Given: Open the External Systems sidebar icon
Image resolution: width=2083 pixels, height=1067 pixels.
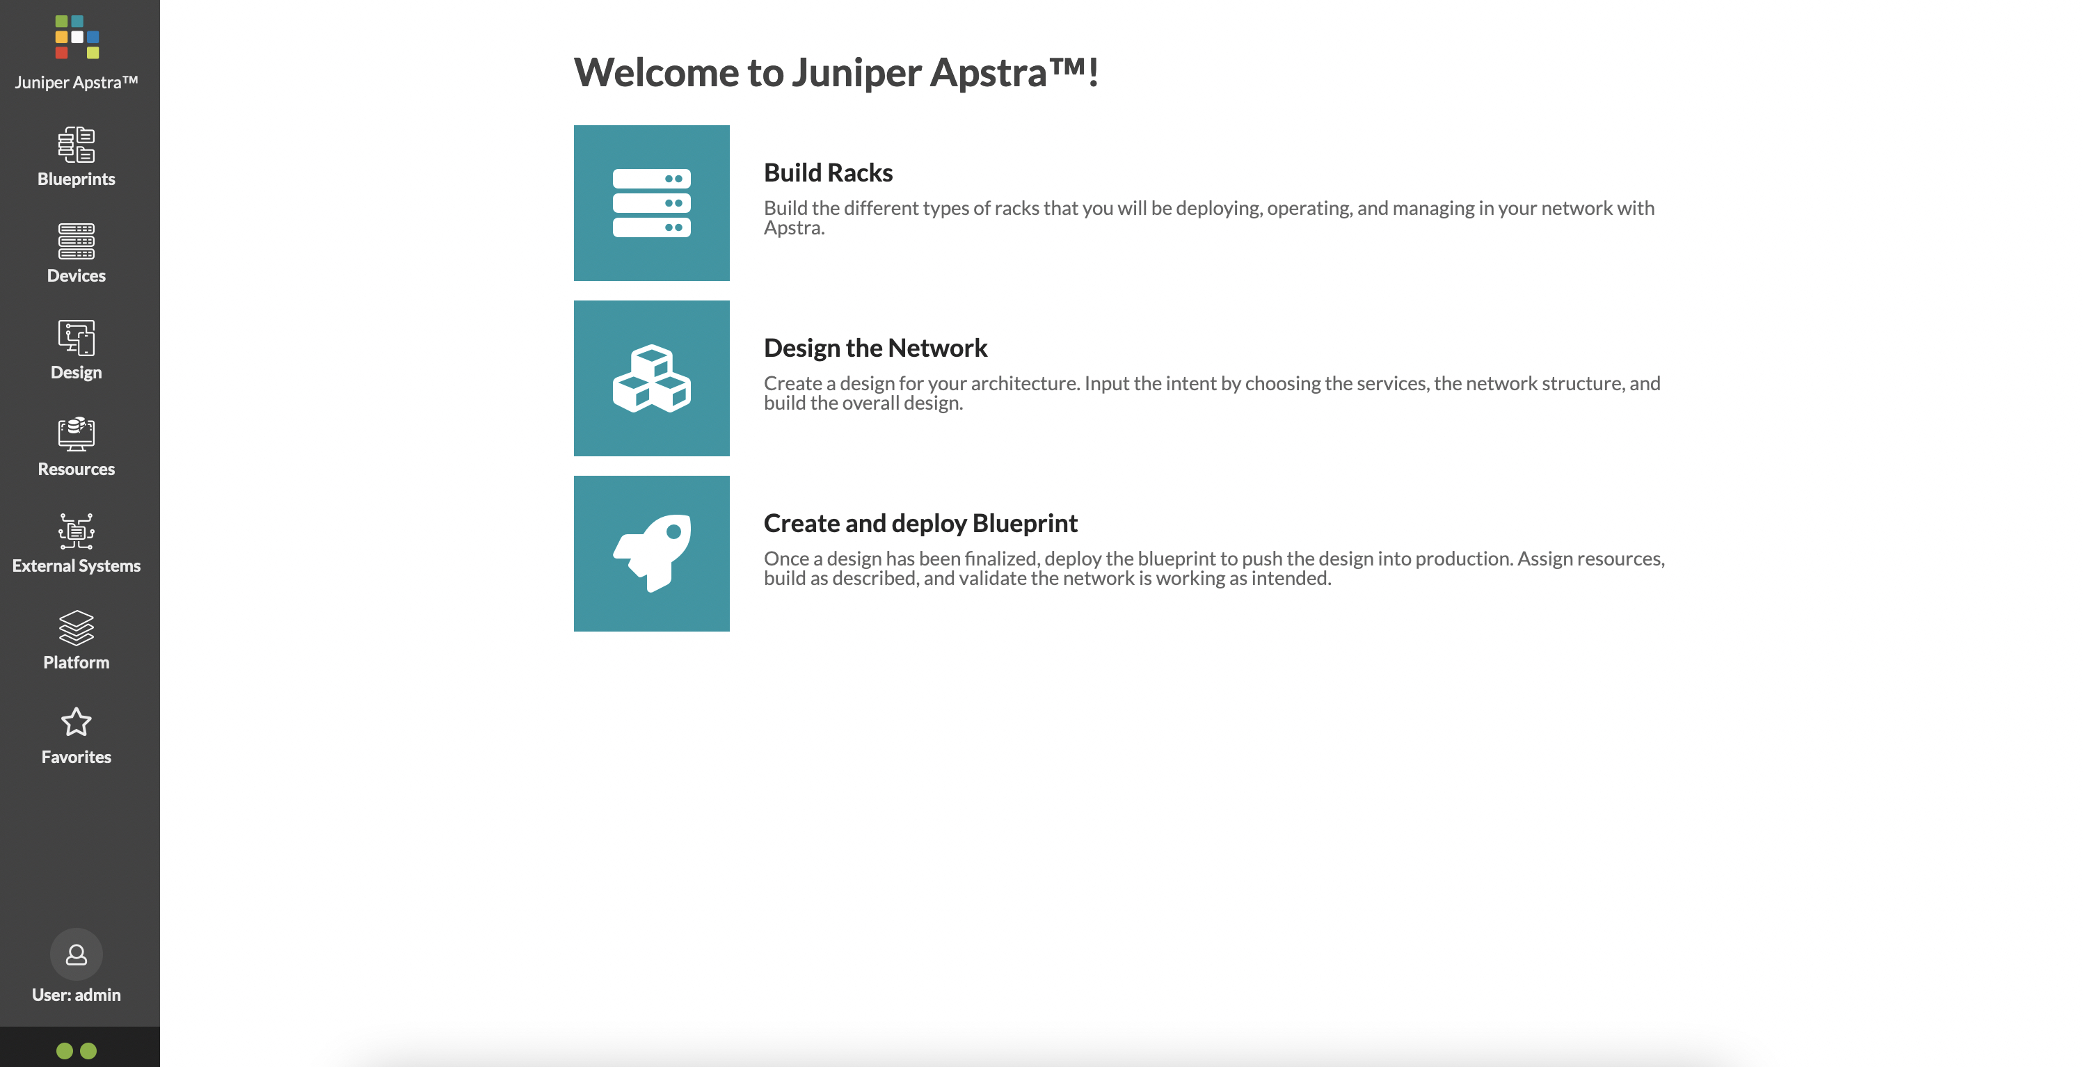Looking at the screenshot, I should click(x=76, y=531).
